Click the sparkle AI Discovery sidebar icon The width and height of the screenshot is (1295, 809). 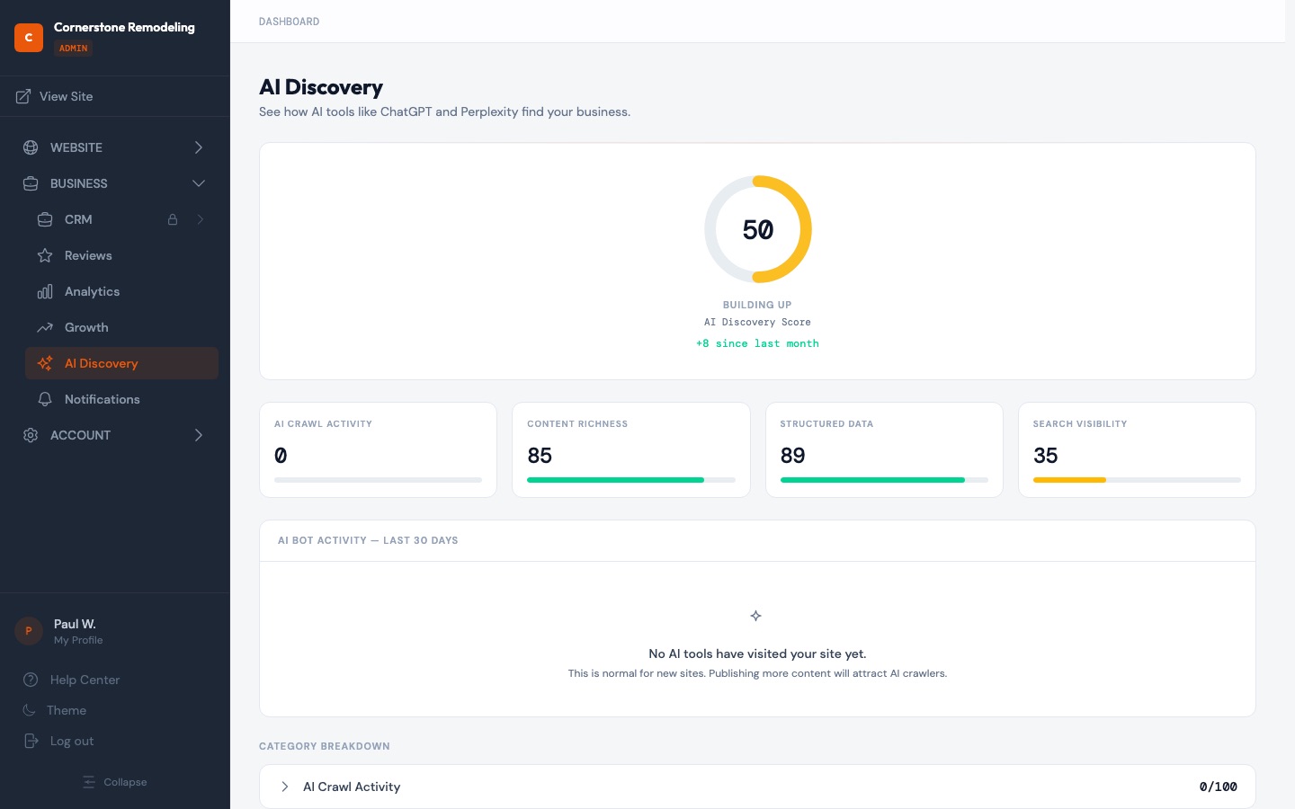(45, 363)
